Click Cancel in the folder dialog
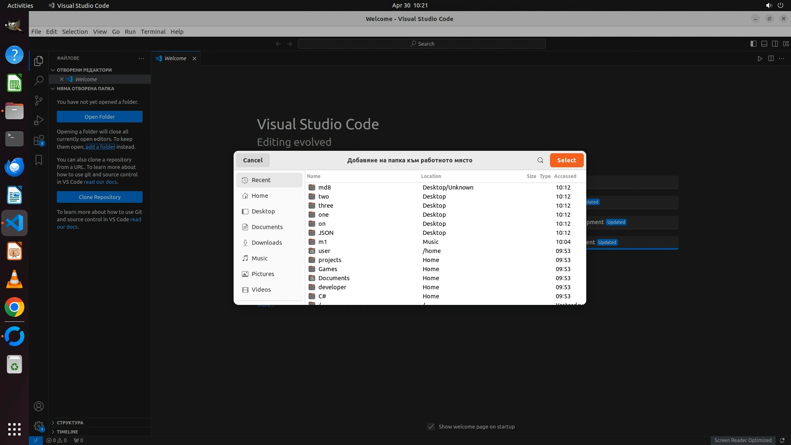The height and width of the screenshot is (445, 791). (253, 160)
